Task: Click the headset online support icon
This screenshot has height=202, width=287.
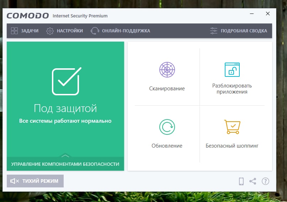Action: coord(95,31)
